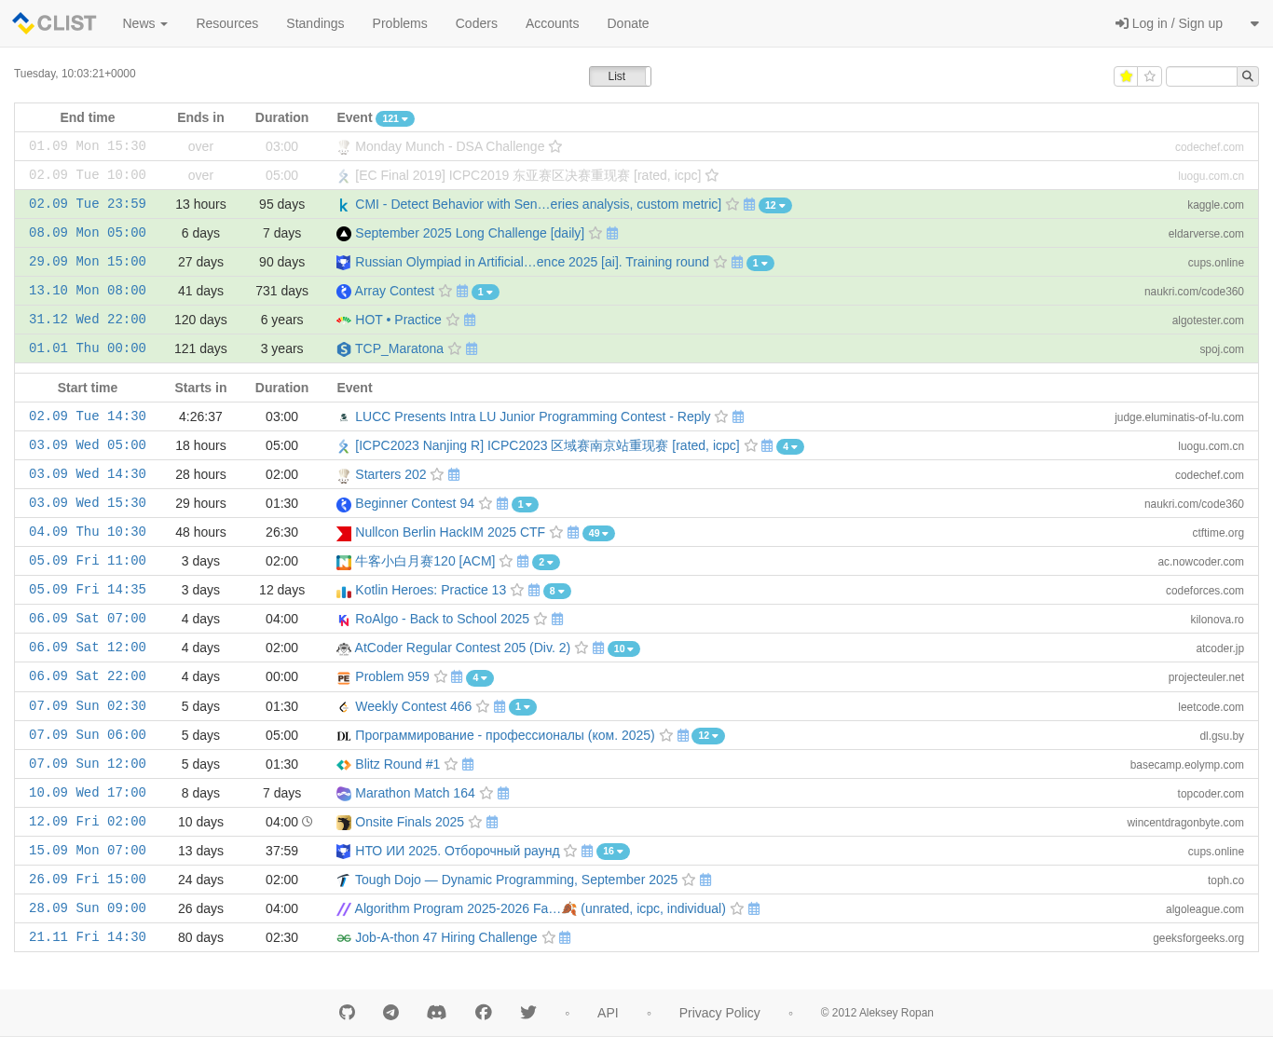Open Twitter icon in footer
The width and height of the screenshot is (1273, 1037).
[528, 1012]
